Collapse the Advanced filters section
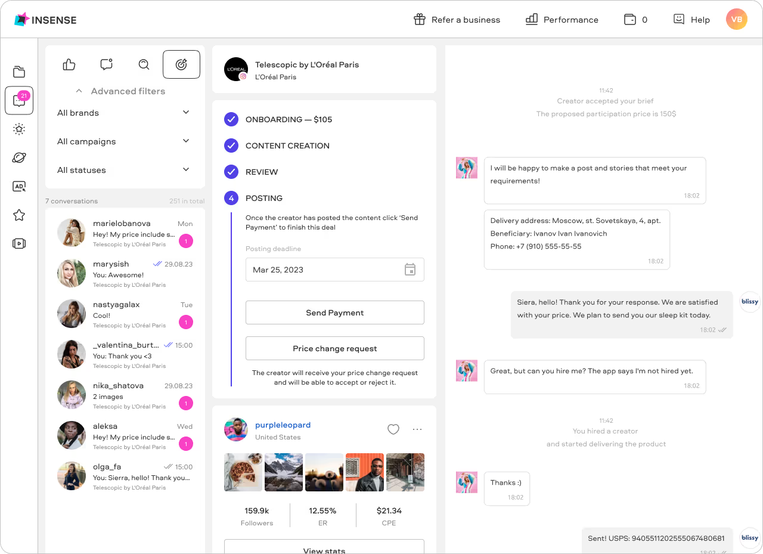The height and width of the screenshot is (554, 763). click(x=120, y=91)
